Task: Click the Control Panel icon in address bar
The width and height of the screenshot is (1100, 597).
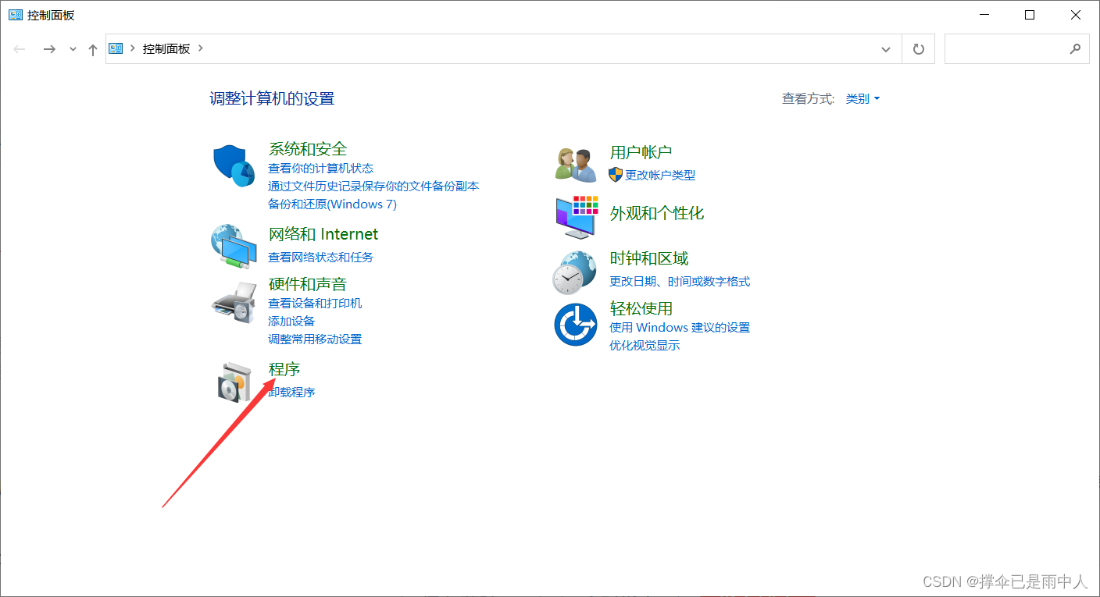Action: tap(116, 48)
